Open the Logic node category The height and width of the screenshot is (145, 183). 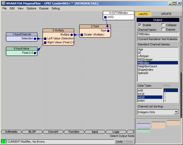coord(116,132)
